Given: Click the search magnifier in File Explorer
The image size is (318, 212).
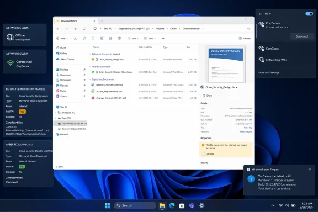Looking at the screenshot, I should (248, 29).
